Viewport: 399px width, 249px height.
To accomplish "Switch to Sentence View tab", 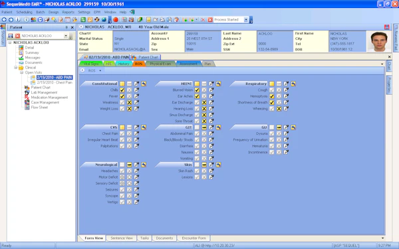I will 122,238.
